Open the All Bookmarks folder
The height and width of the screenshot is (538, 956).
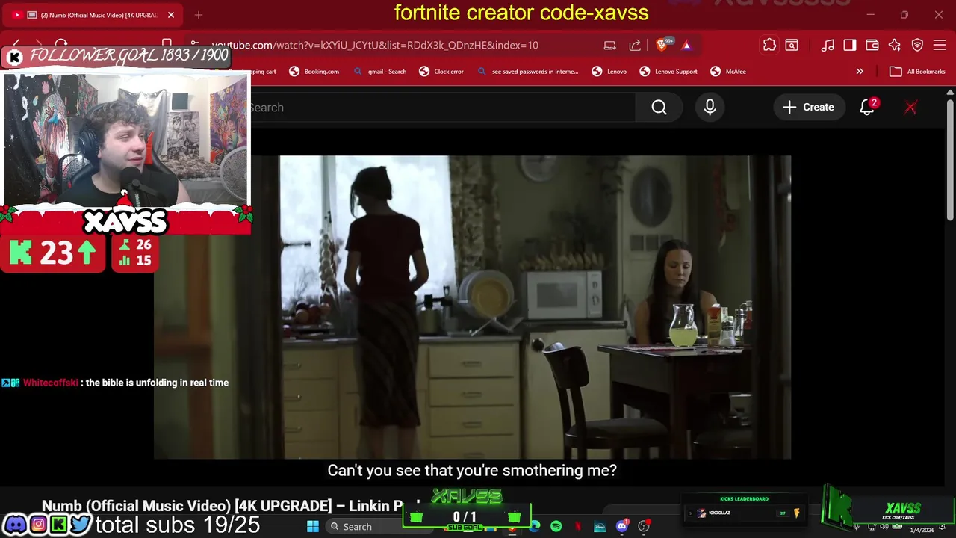[918, 72]
